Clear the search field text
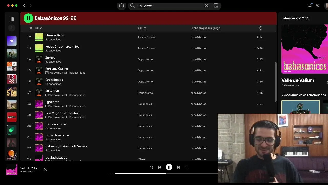The image size is (328, 185). (x=206, y=6)
